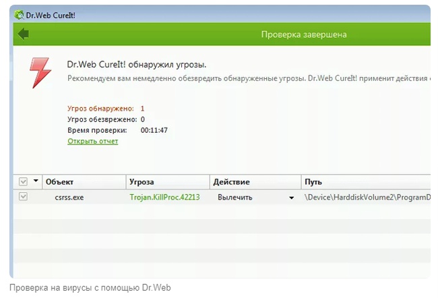Image resolution: width=438 pixels, height=298 pixels.
Task: Toggle the checkbox for csrss.exe row
Action: (x=23, y=196)
